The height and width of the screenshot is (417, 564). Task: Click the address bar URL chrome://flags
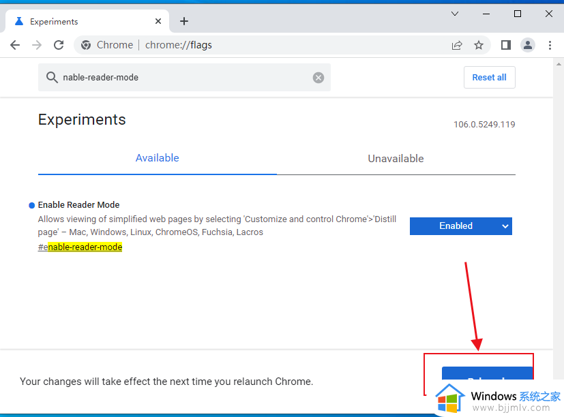(179, 45)
